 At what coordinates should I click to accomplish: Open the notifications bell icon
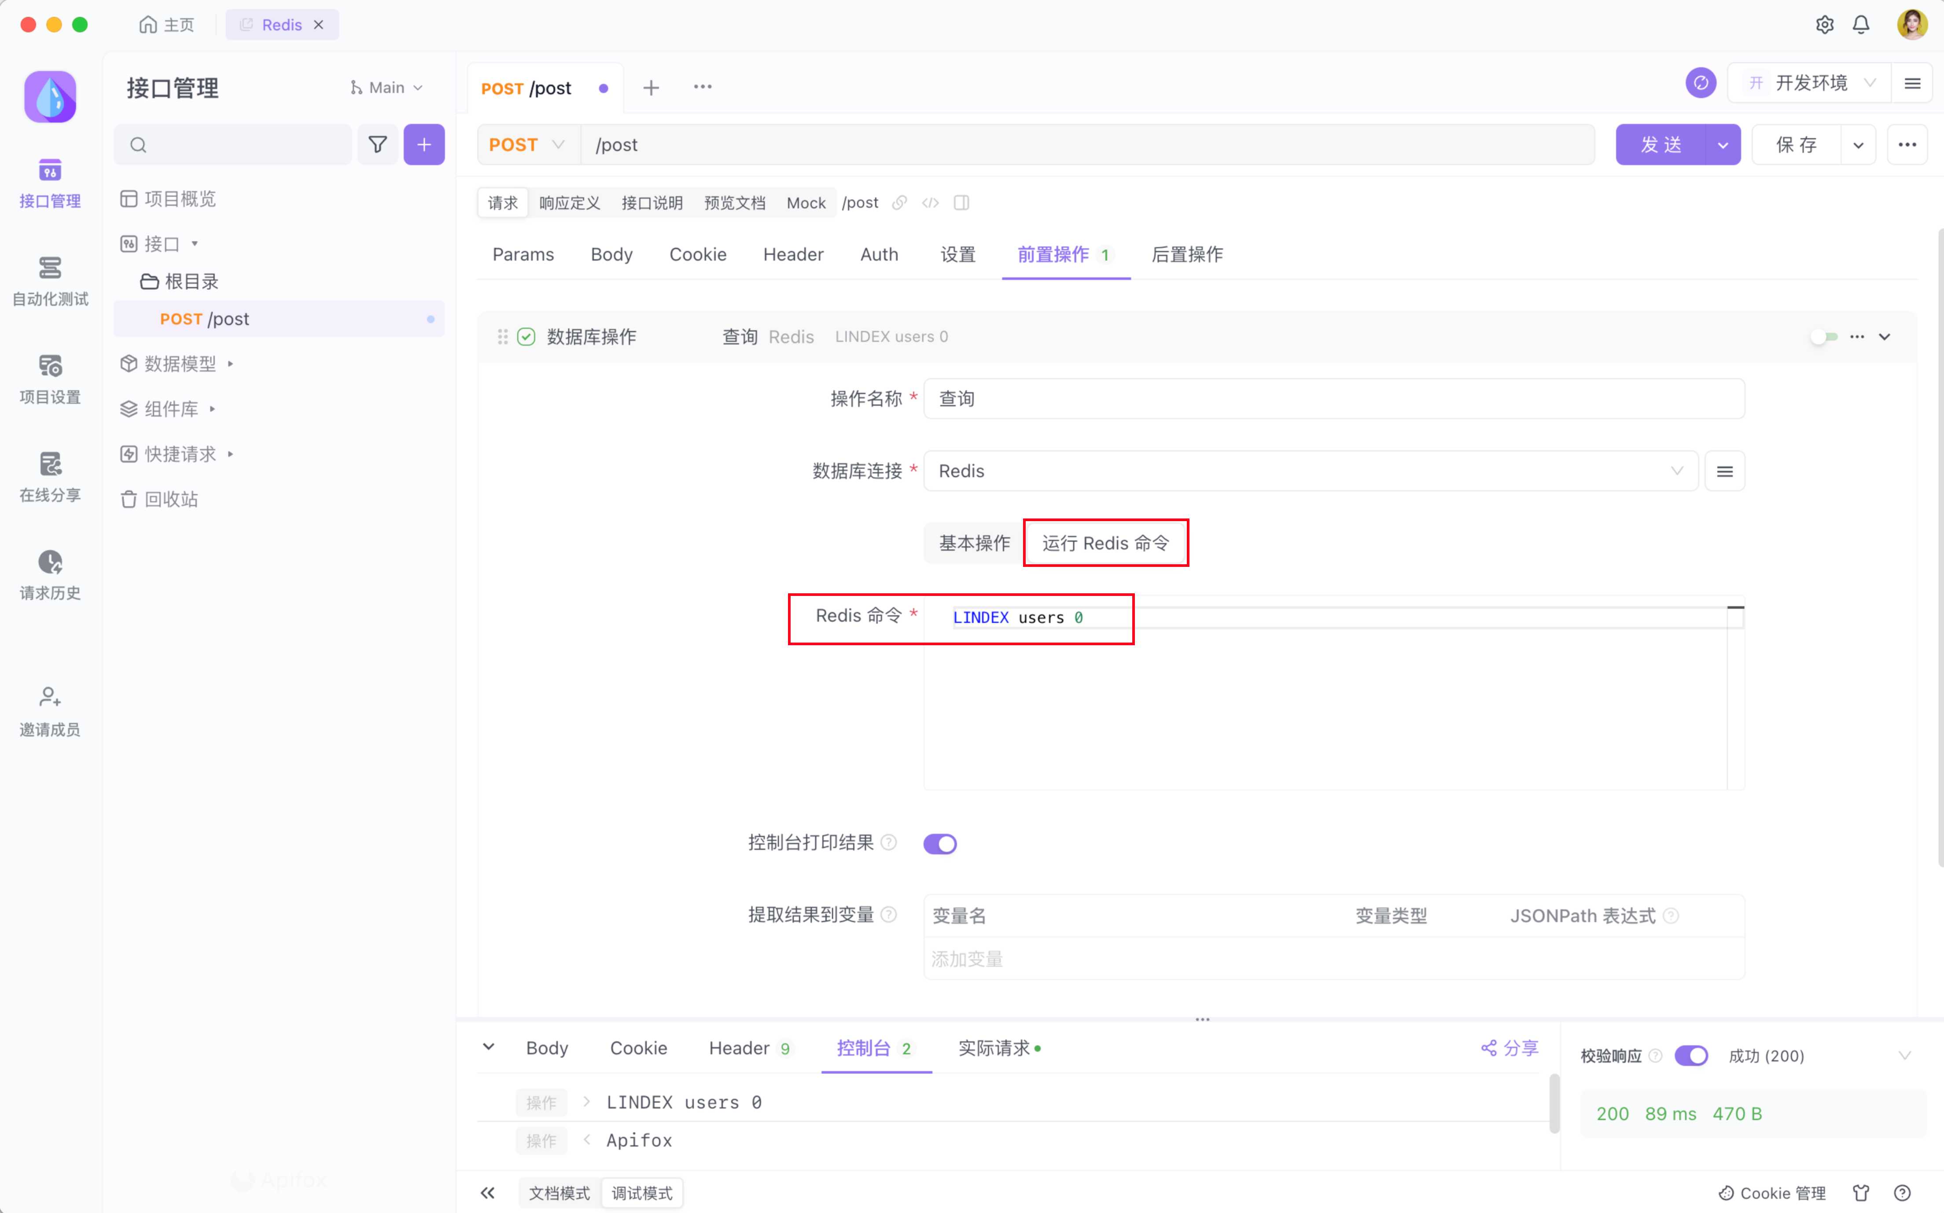click(x=1860, y=25)
